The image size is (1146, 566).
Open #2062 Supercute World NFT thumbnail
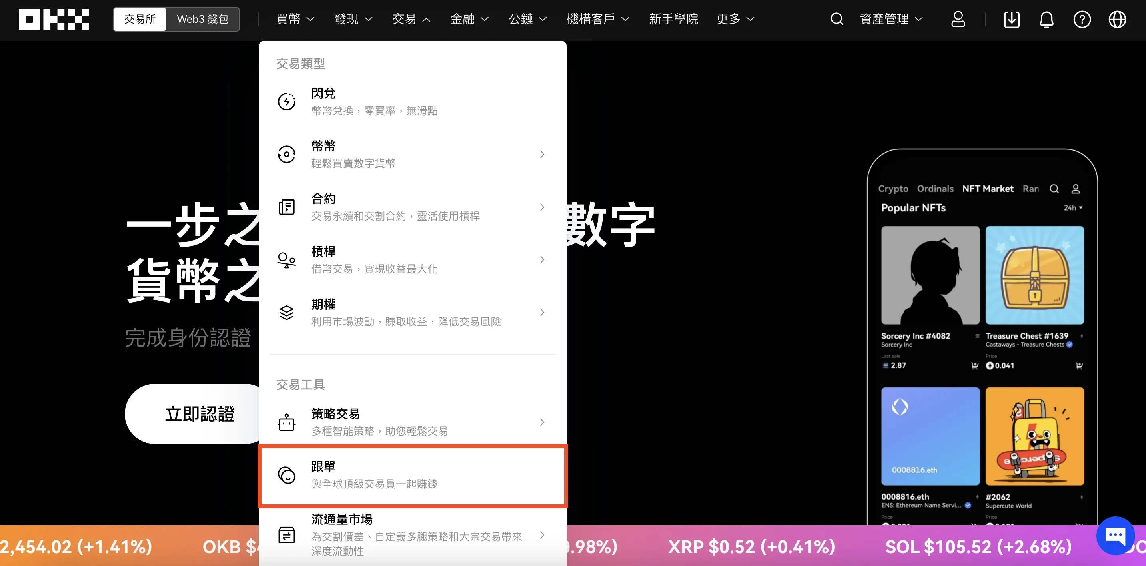(x=1035, y=436)
